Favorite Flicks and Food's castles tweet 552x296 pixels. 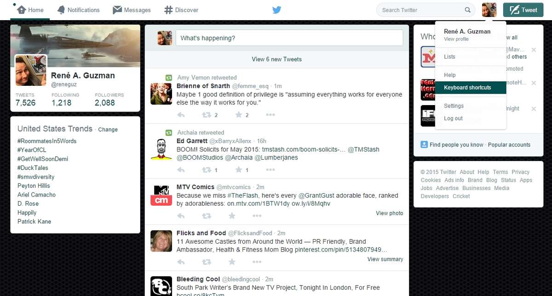232,262
